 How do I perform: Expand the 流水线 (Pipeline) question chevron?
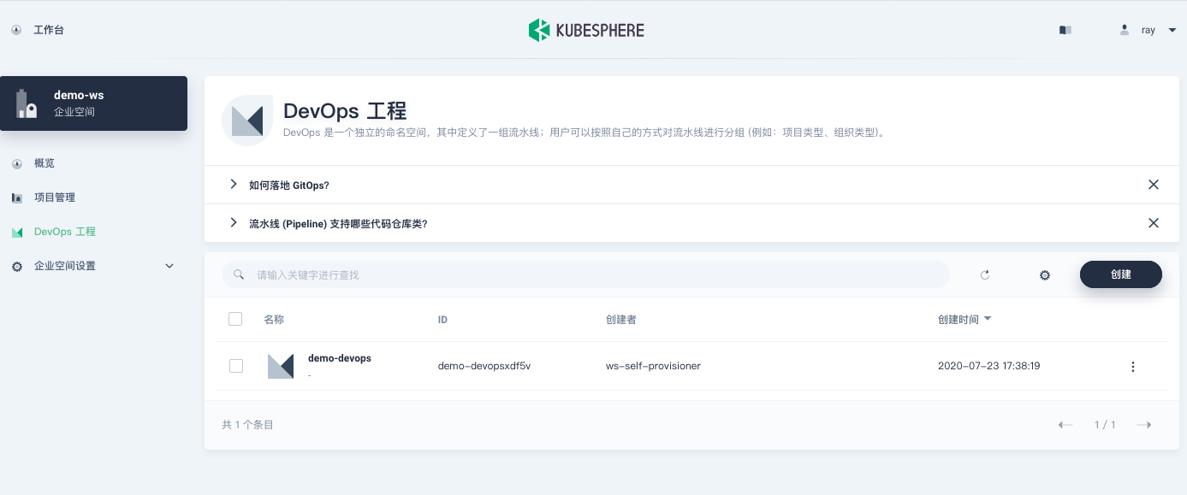(233, 223)
